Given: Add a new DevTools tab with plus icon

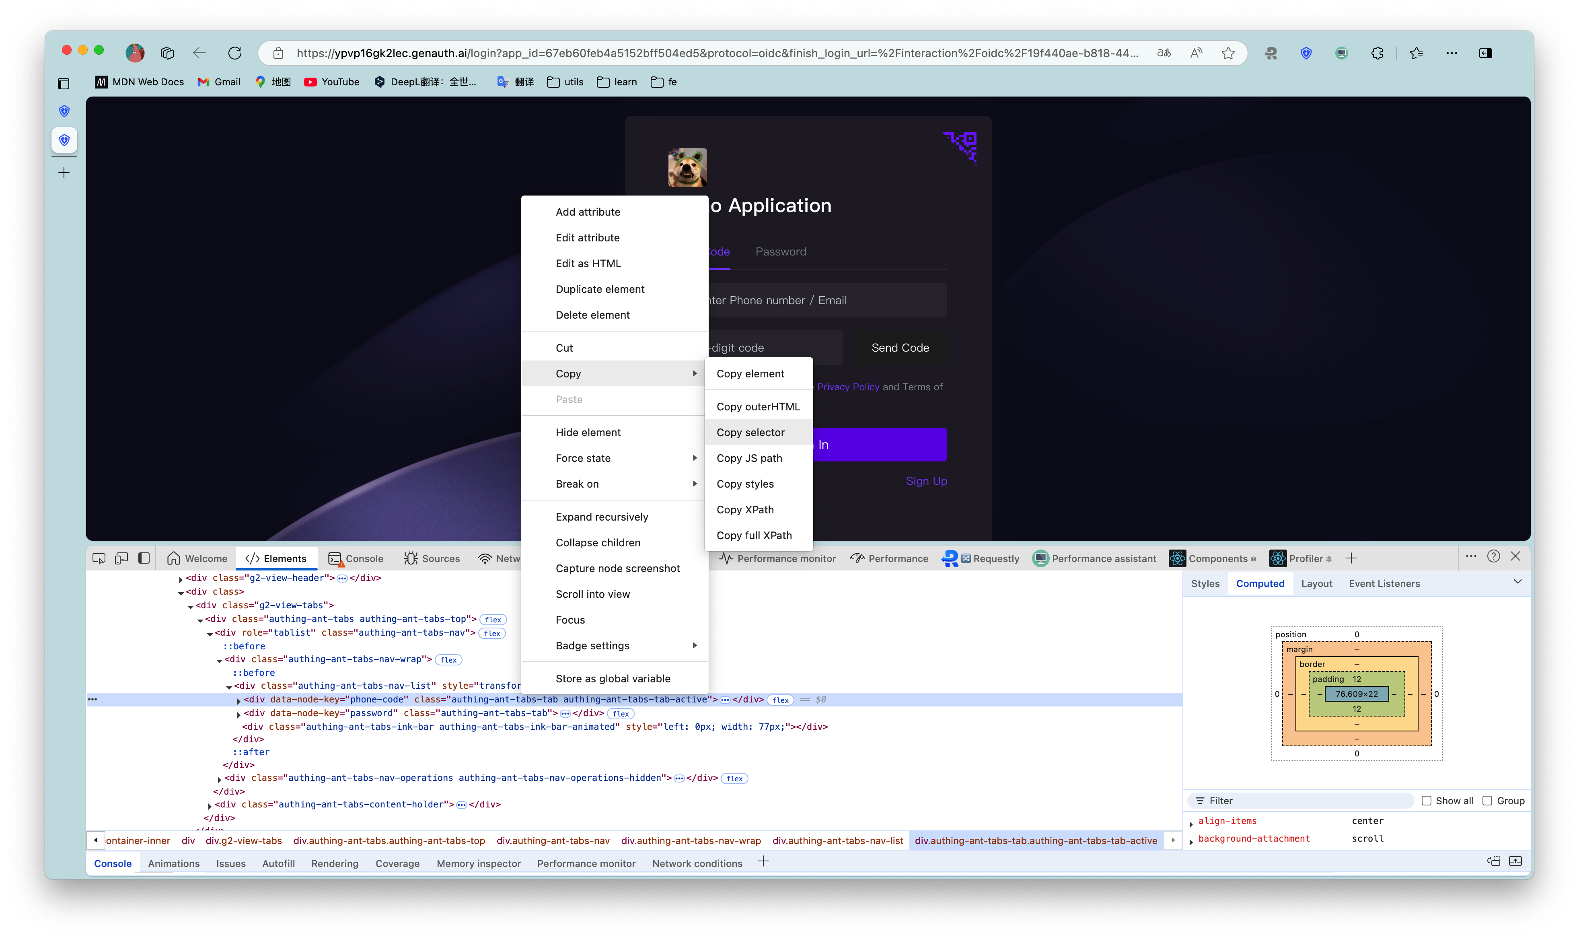Looking at the screenshot, I should click(x=1351, y=558).
